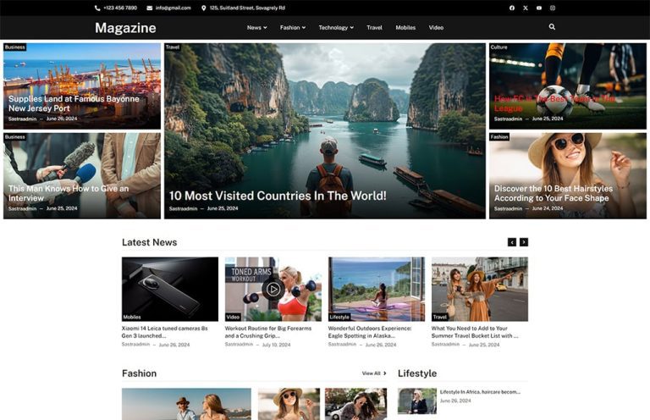Open the Xiaomi 14 Leica article thumbnail

click(170, 289)
